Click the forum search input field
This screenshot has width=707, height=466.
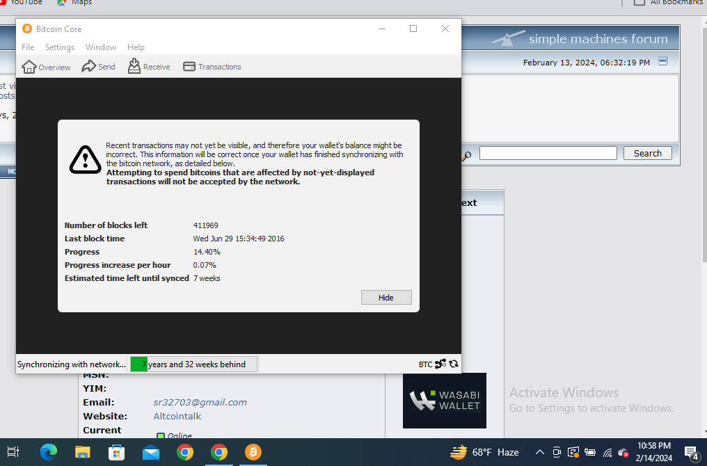tap(548, 153)
